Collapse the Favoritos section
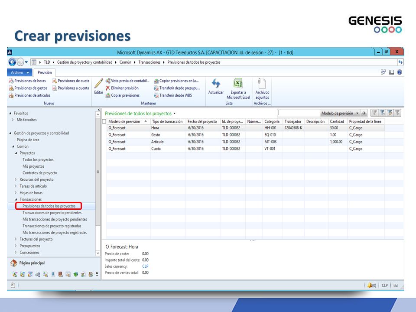Image resolution: width=416 pixels, height=312 pixels. point(10,113)
